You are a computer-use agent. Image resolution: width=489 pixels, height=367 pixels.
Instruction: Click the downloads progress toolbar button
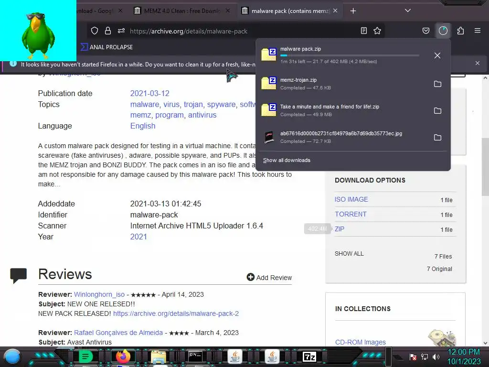[443, 31]
